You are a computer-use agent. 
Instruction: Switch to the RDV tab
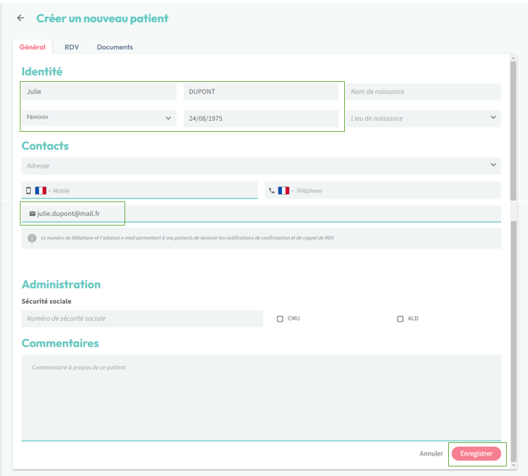coord(72,47)
